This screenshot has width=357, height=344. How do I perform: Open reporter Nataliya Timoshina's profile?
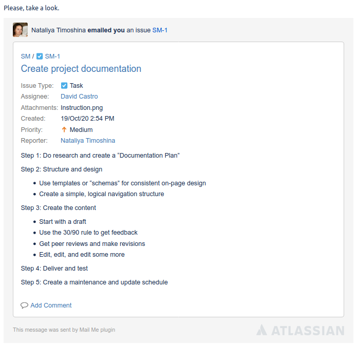[88, 141]
